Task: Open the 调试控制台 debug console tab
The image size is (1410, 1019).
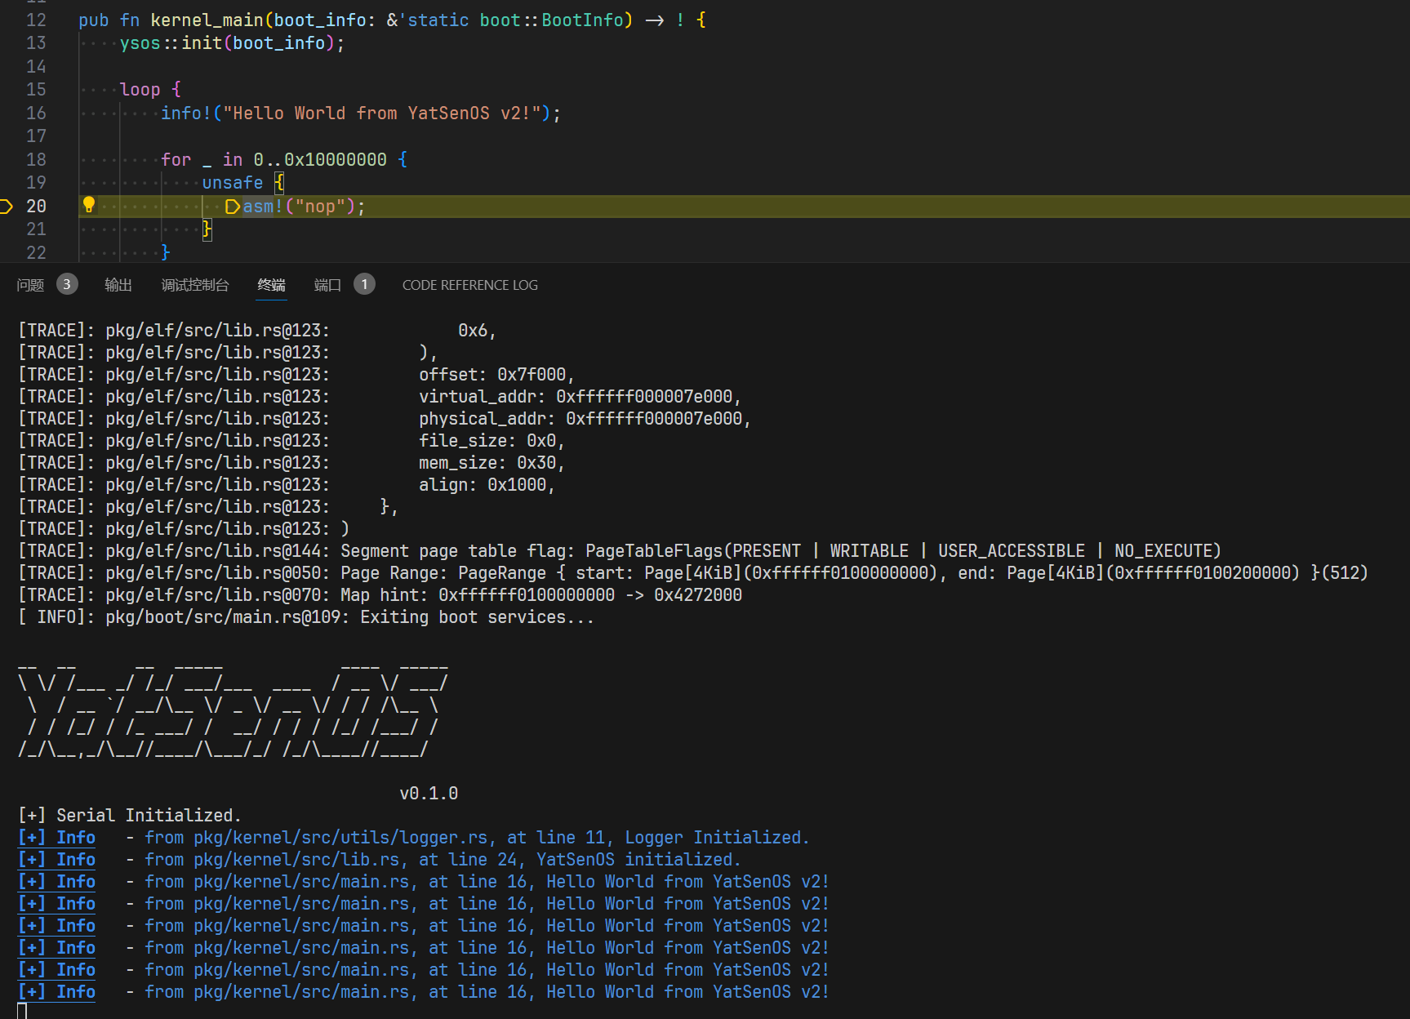Action: [x=195, y=285]
